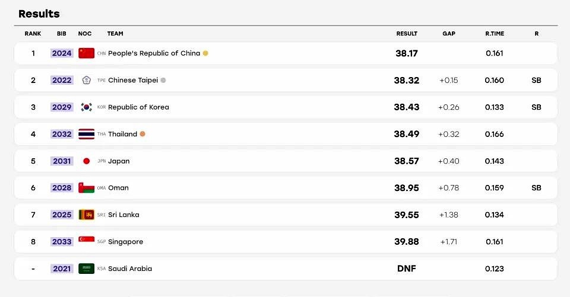Click the Oman flag icon
The height and width of the screenshot is (297, 570).
tap(87, 188)
